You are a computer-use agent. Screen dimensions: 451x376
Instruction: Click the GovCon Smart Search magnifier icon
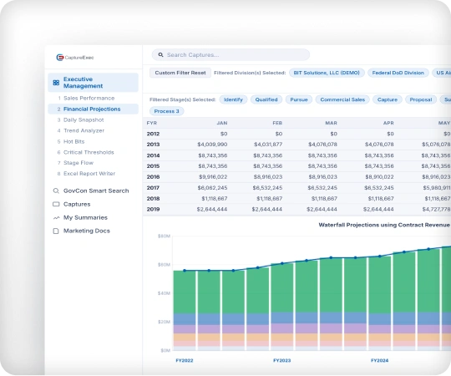point(56,191)
